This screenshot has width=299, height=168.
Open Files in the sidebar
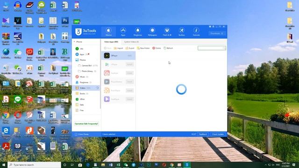pyautogui.click(x=80, y=110)
